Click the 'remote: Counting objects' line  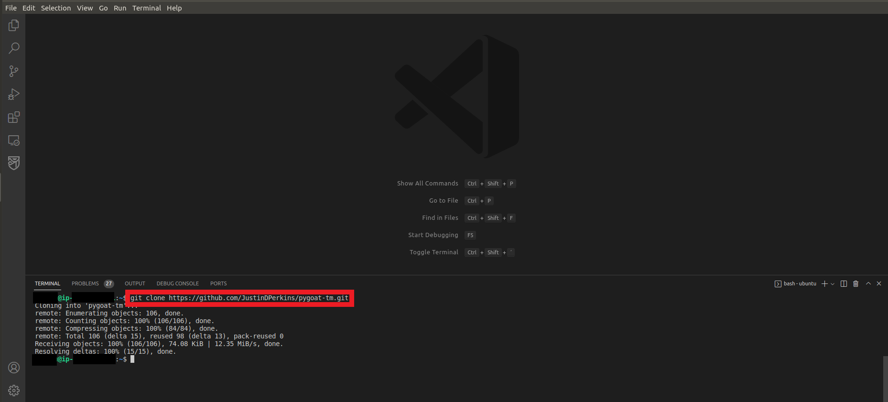tap(125, 321)
